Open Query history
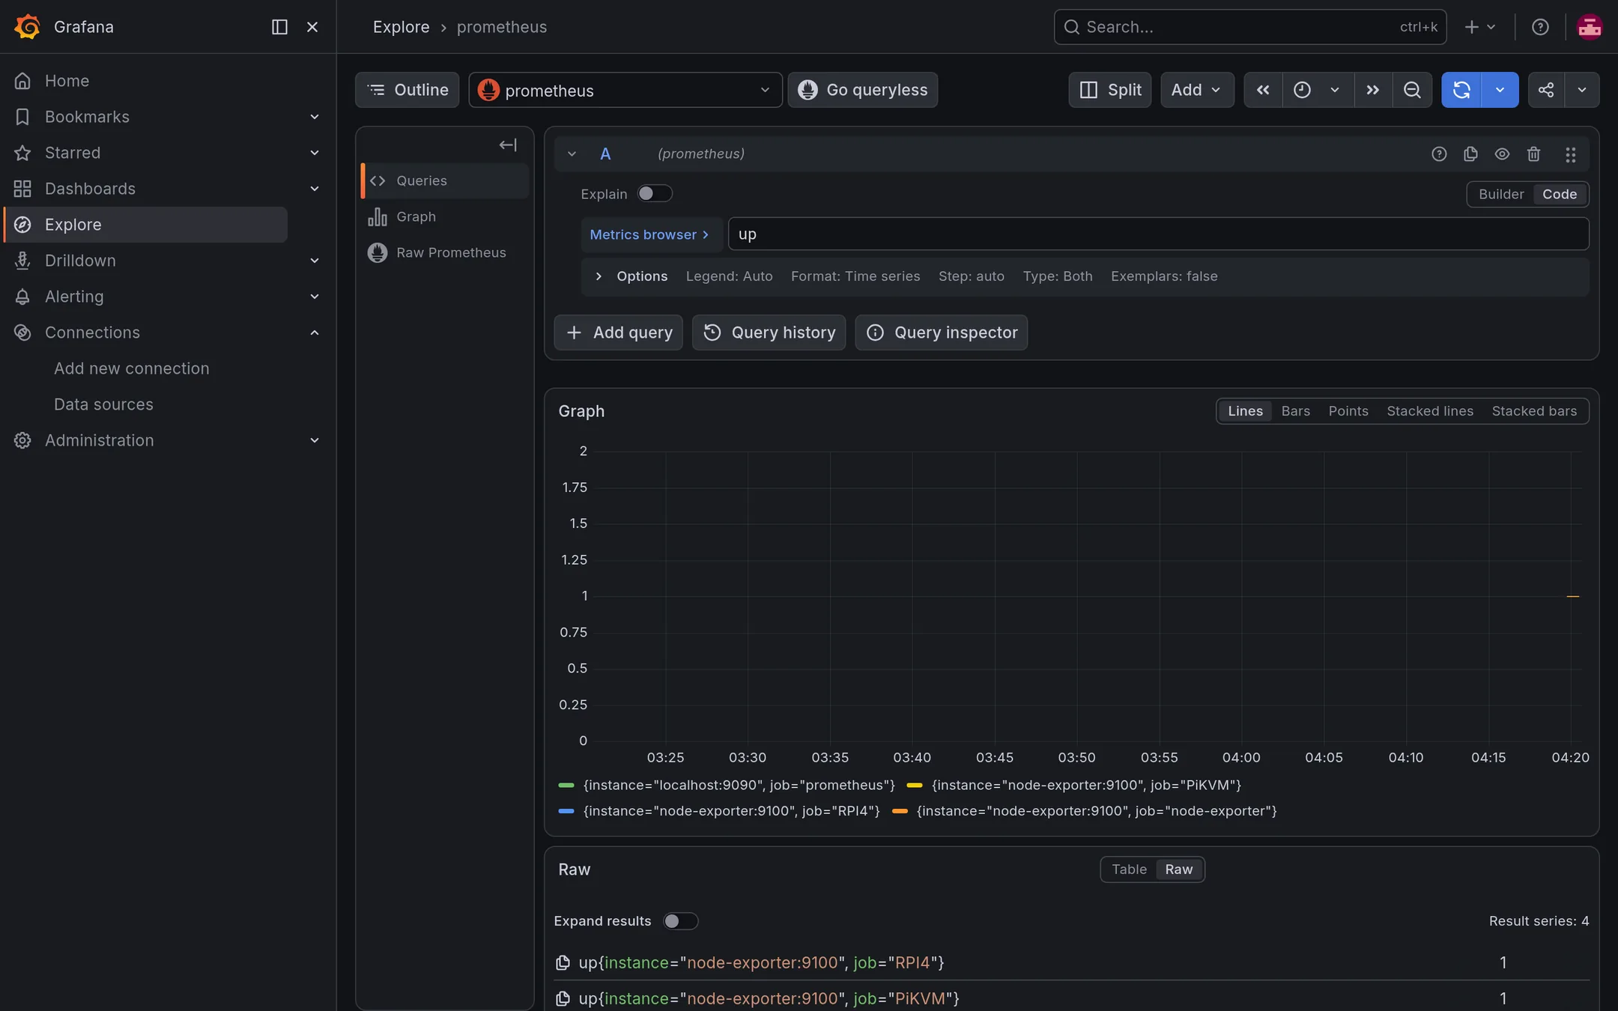This screenshot has height=1011, width=1618. 769,333
